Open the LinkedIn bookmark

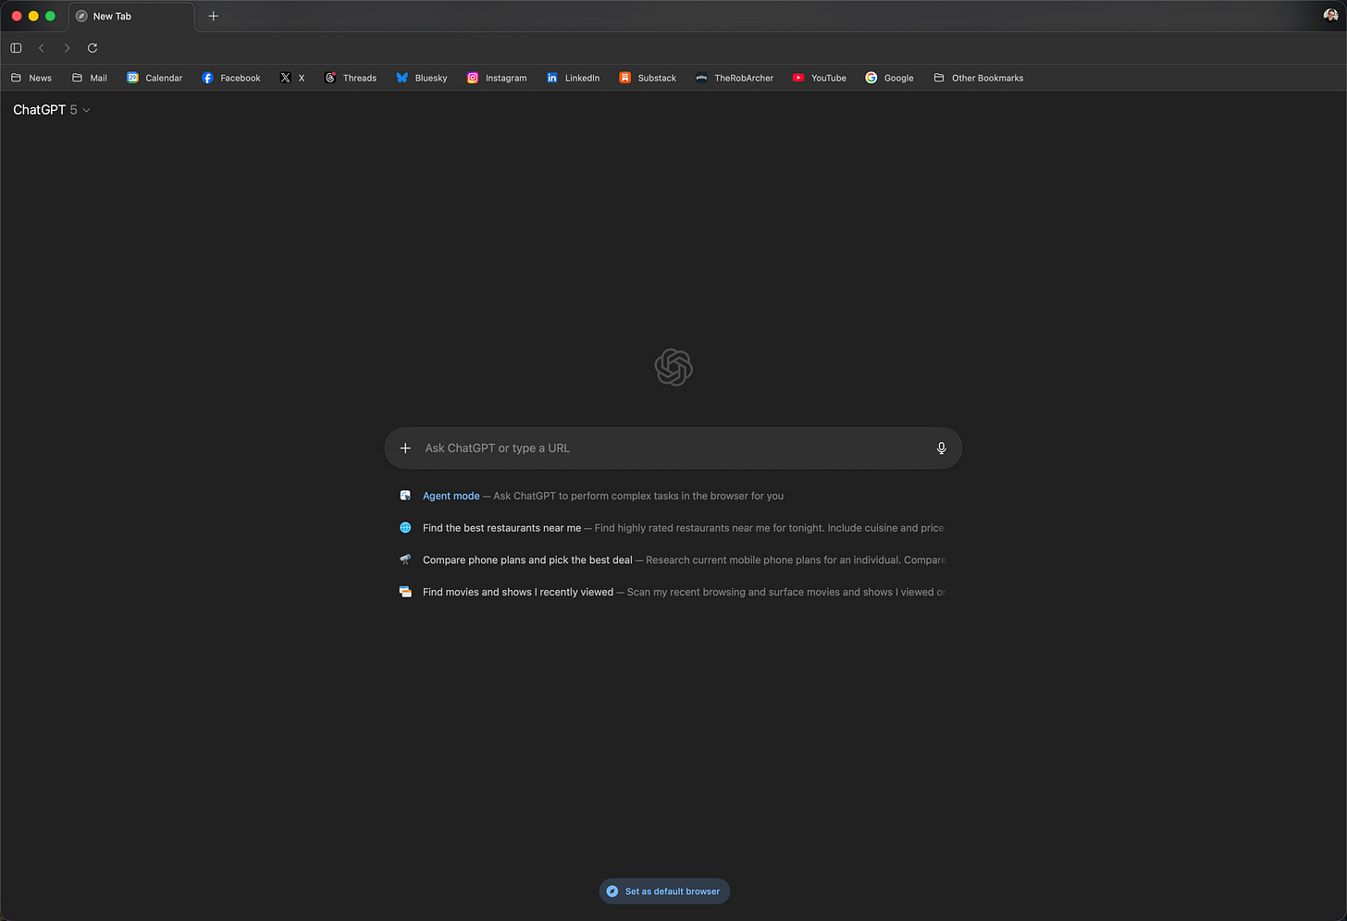[x=574, y=78]
